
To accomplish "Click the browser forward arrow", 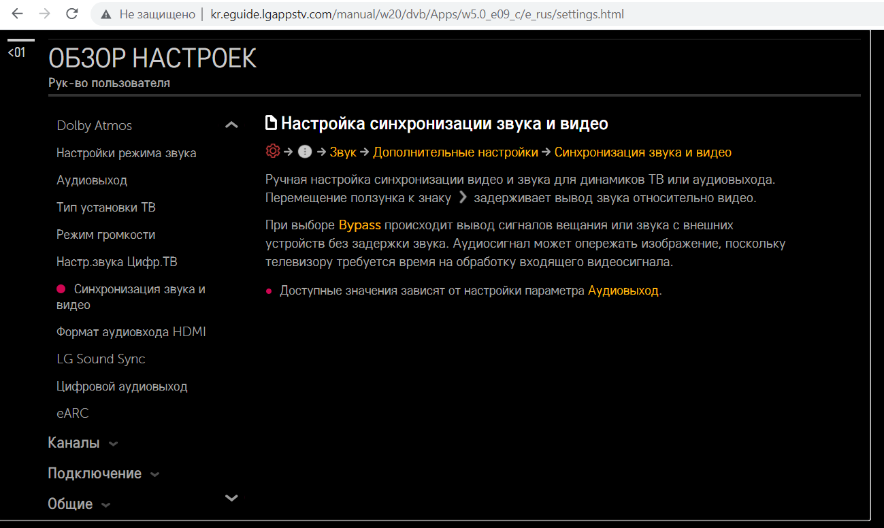I will coord(45,14).
